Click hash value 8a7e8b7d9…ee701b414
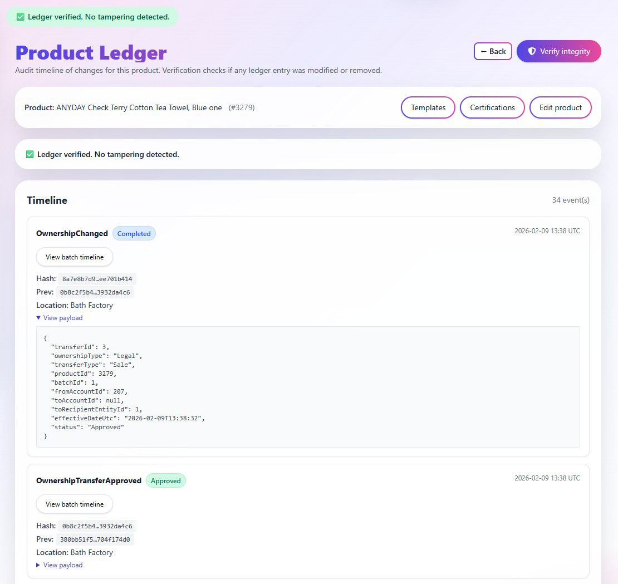 (97, 279)
